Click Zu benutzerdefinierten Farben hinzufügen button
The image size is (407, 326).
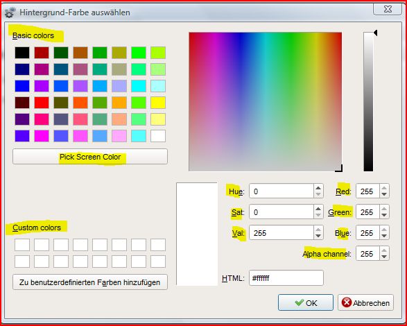pos(90,282)
